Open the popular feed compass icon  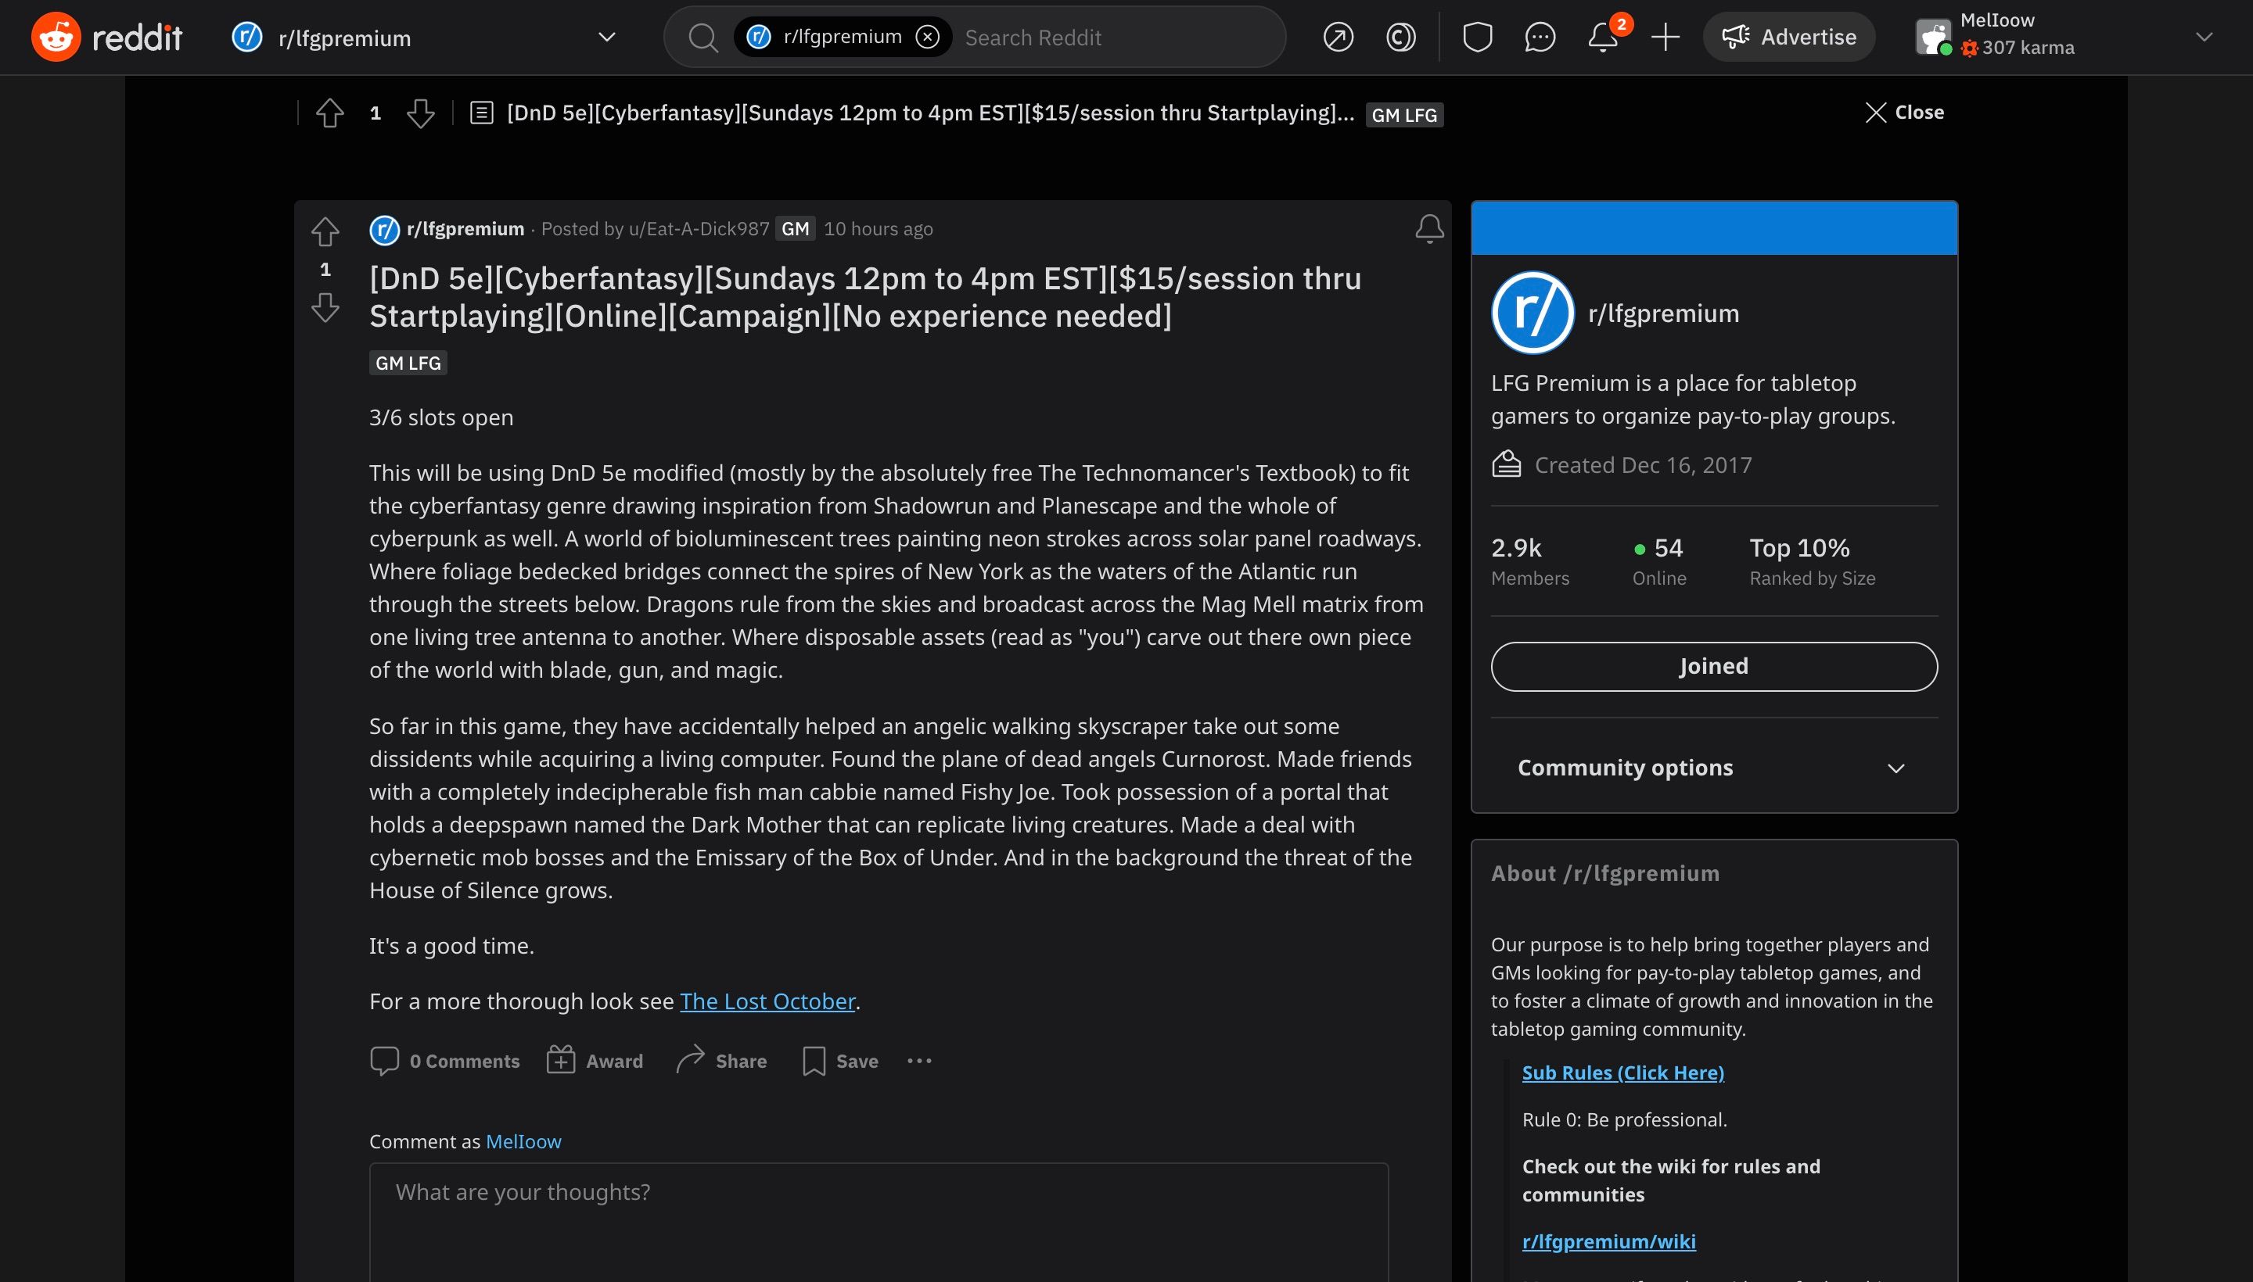pos(1338,37)
